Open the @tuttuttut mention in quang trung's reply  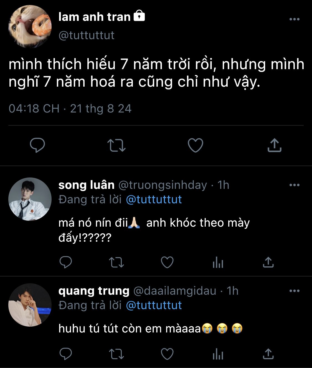(154, 305)
